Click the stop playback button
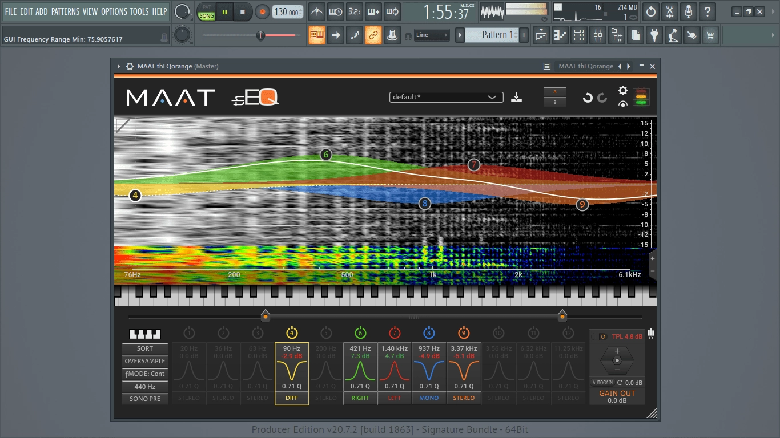 point(242,11)
